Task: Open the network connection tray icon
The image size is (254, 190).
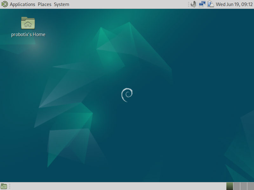Action: coord(202,4)
